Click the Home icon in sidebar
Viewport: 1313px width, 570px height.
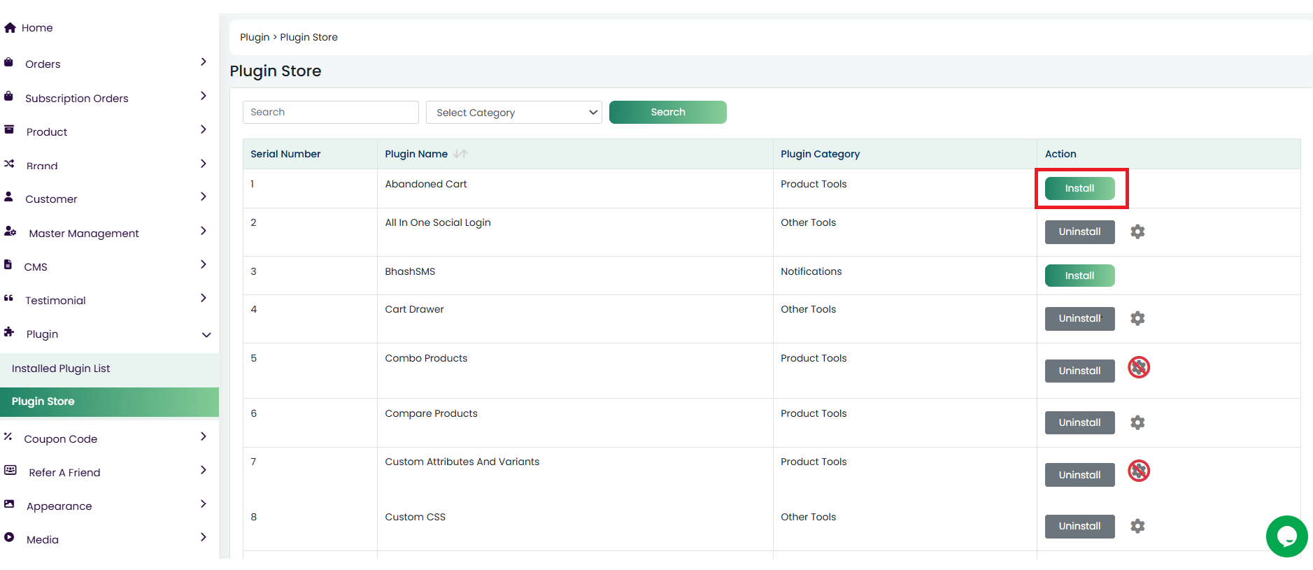pyautogui.click(x=10, y=28)
